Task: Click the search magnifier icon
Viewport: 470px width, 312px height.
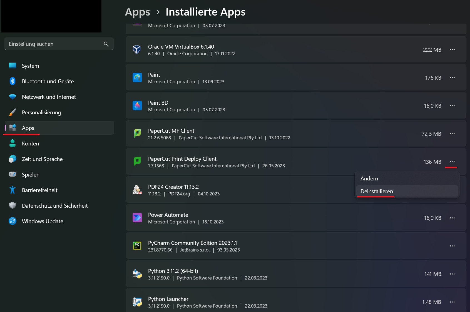Action: click(106, 44)
